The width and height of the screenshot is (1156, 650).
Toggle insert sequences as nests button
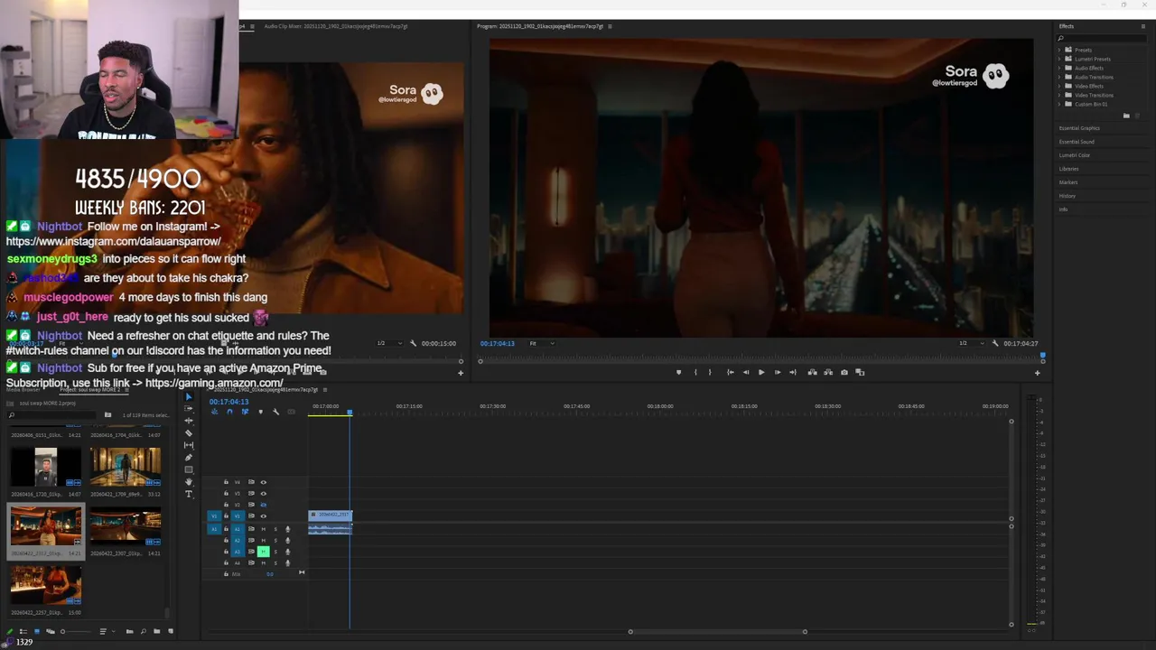[x=214, y=412]
